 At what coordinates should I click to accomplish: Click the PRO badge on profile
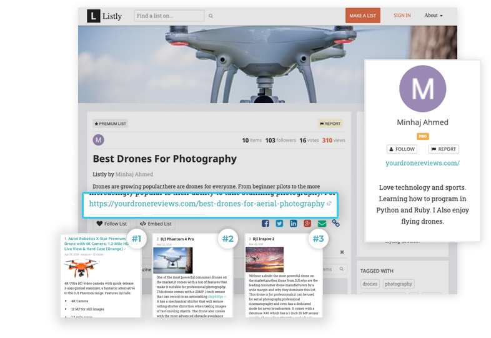[x=423, y=136]
